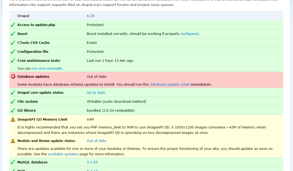Click the 'GD library' label
293x171 pixels.
tap(27, 111)
